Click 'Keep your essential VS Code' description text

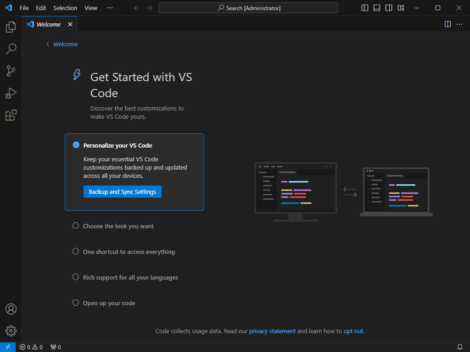(x=135, y=168)
